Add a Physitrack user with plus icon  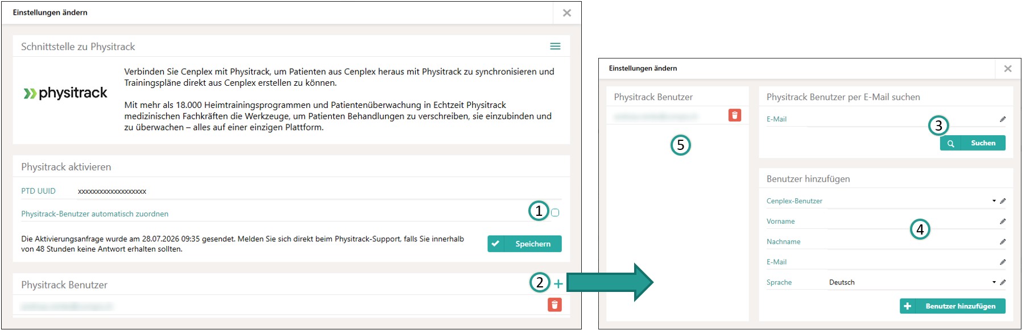click(558, 283)
